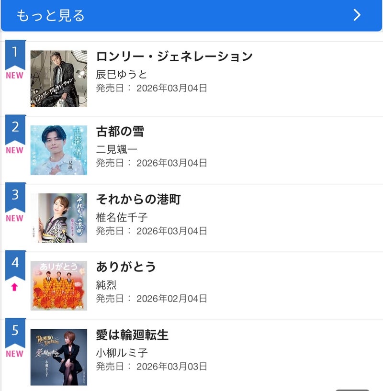
Task: Select the song title 古都の雪
Action: click(120, 131)
